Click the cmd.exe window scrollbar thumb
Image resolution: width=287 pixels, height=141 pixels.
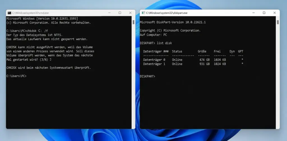tap(133, 22)
